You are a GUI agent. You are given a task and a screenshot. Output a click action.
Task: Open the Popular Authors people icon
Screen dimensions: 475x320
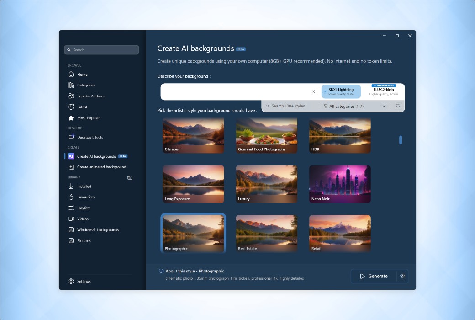coord(71,96)
